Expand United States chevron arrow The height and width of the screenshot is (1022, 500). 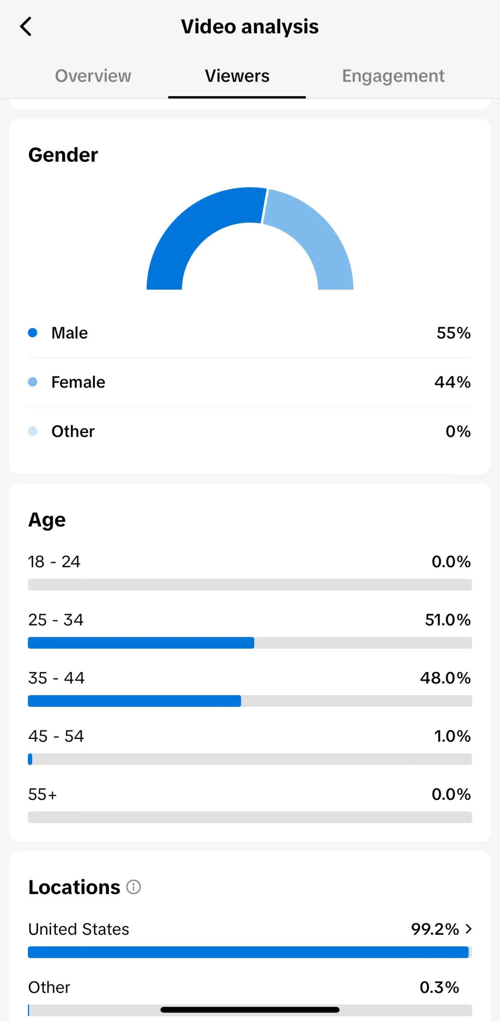pos(469,929)
